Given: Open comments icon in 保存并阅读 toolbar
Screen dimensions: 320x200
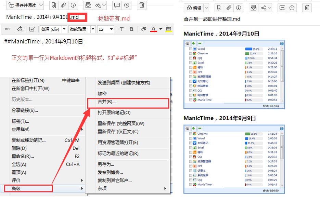Looking at the screenshot, I should coord(117,5).
